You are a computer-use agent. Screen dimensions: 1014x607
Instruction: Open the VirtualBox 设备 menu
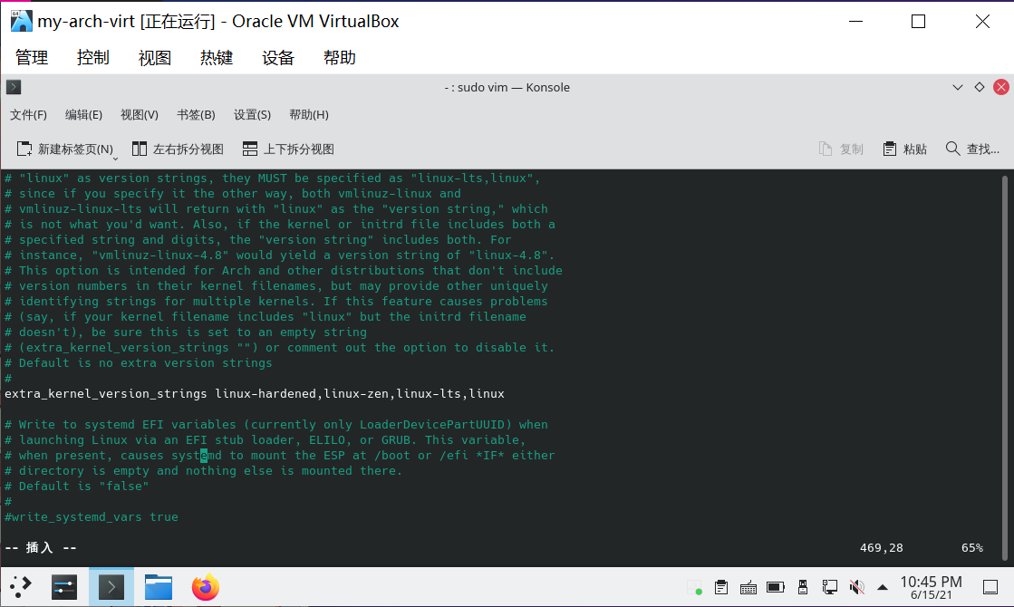[x=278, y=58]
